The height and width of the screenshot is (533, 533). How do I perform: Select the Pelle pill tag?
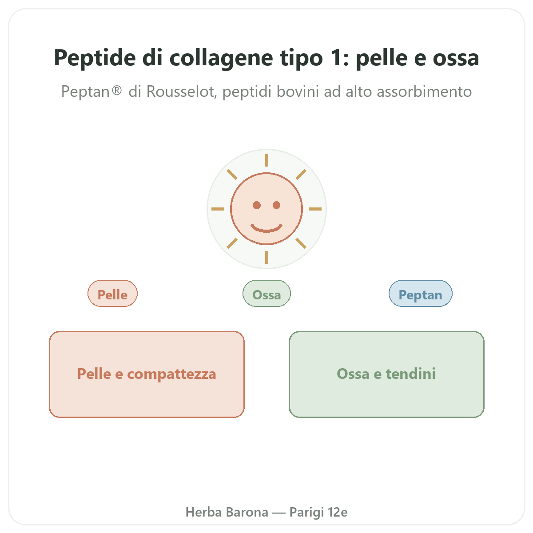tap(113, 294)
